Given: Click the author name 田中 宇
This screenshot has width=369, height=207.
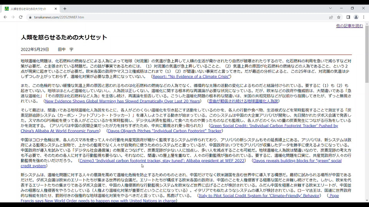Looking at the screenshot, I should tap(66, 49).
